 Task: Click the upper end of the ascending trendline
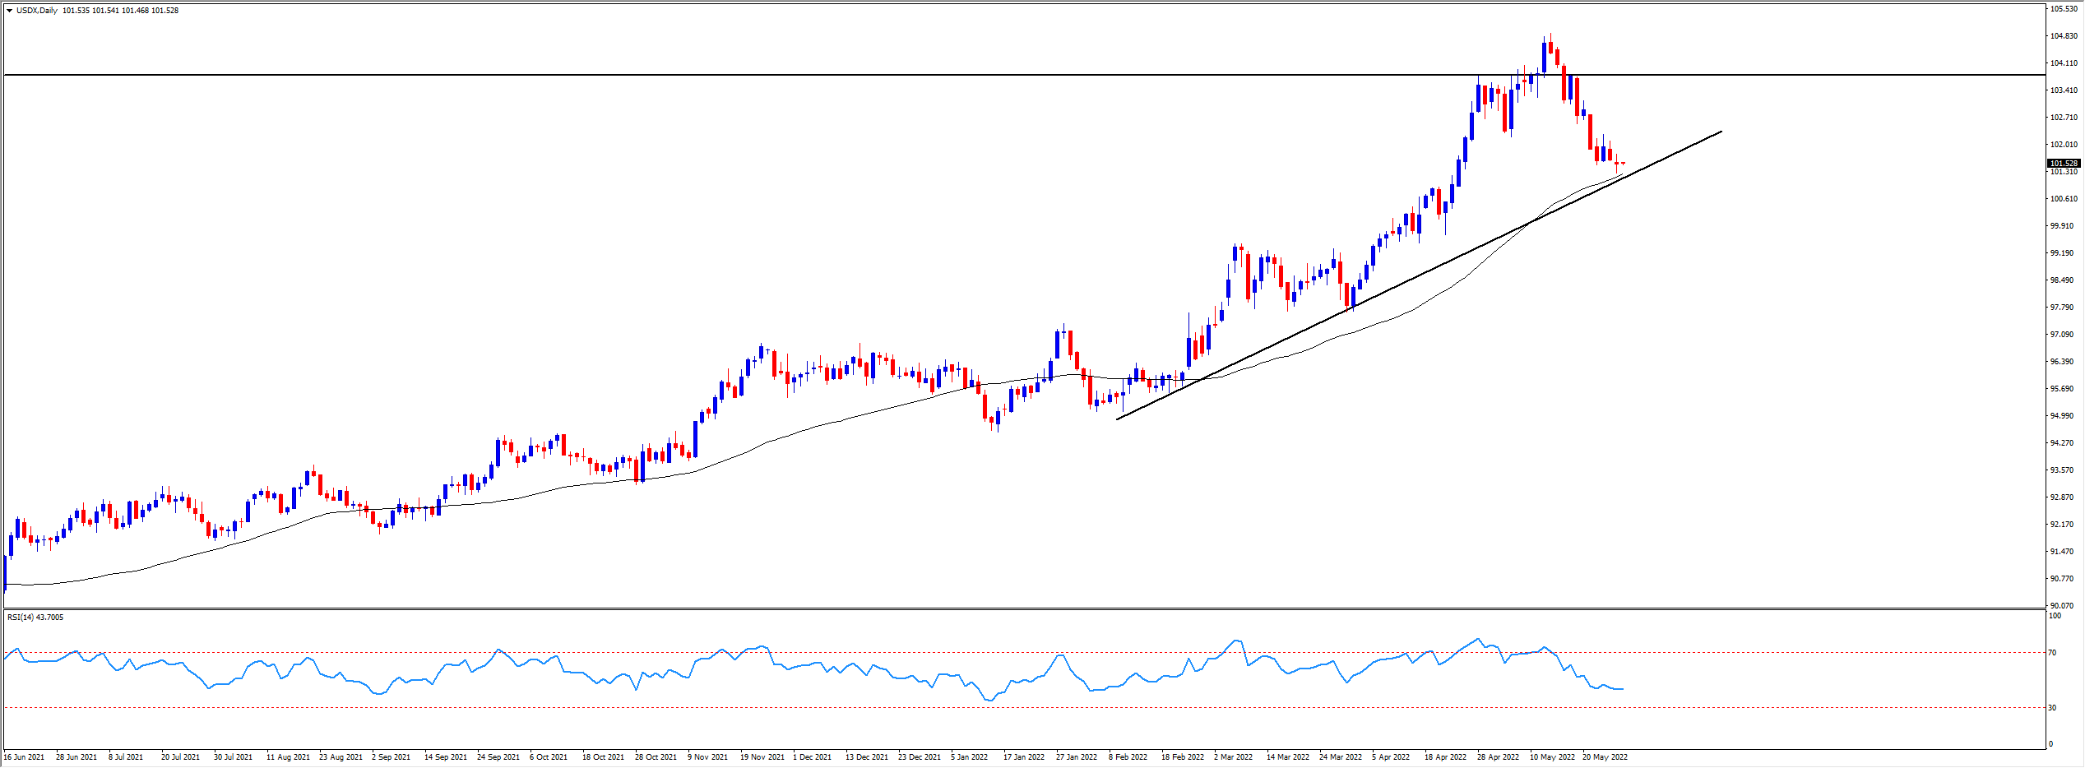[x=1721, y=132]
